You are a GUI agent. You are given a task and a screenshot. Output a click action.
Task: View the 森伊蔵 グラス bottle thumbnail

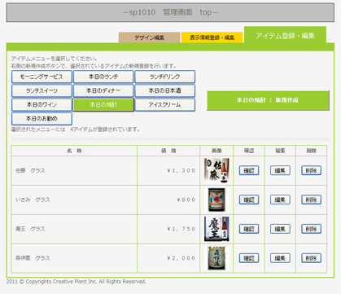point(216,258)
